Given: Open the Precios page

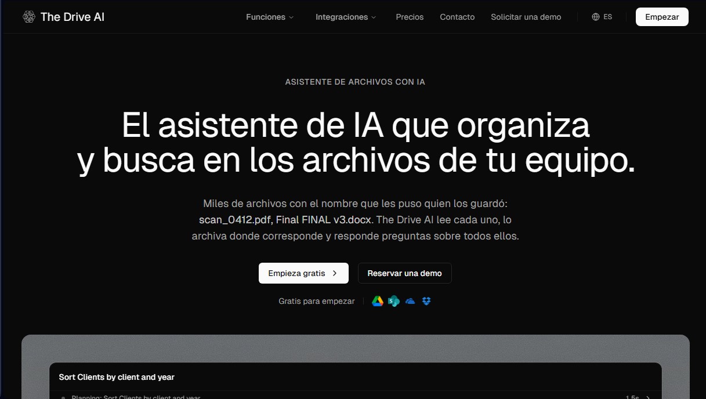Looking at the screenshot, I should [x=410, y=17].
